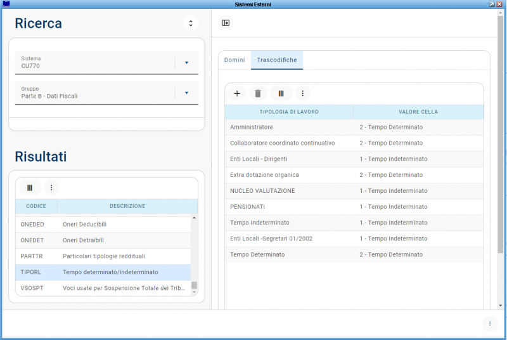Sort by Tipologia di Lavoro column header
507x340 pixels.
point(289,112)
